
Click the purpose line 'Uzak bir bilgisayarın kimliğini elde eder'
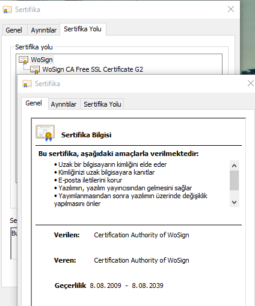[x=111, y=164]
